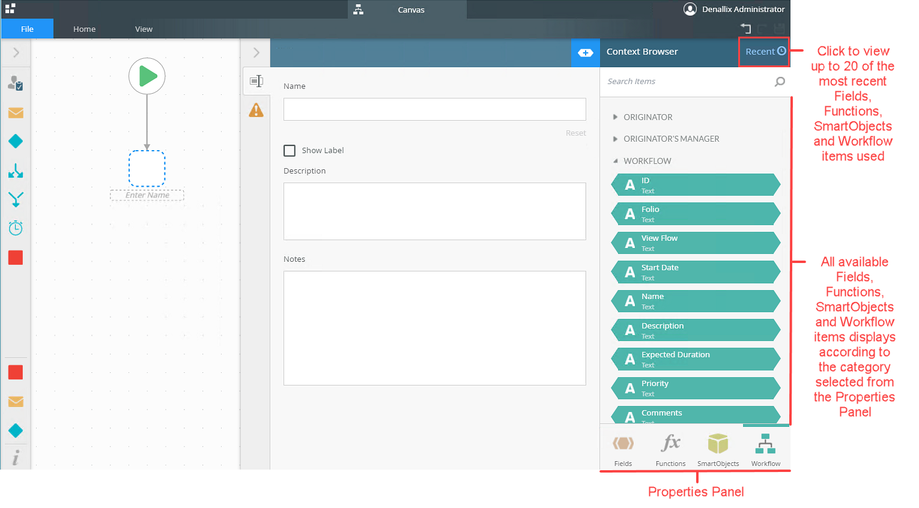Select the Send Email step icon
Viewport: 919px width, 508px height.
click(16, 113)
